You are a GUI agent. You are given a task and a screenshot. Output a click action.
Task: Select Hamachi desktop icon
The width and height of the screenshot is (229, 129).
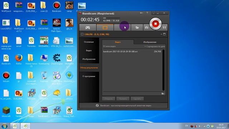[x=31, y=95]
